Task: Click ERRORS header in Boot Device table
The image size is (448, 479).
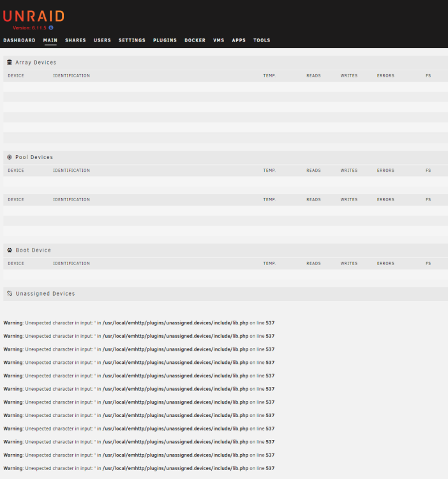Action: (x=385, y=263)
